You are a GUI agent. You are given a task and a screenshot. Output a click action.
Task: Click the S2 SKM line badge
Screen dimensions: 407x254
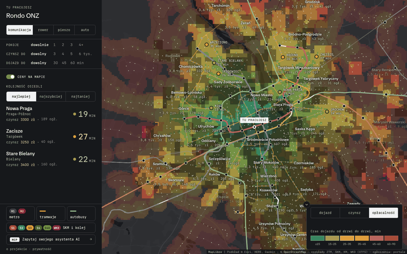pos(21,228)
